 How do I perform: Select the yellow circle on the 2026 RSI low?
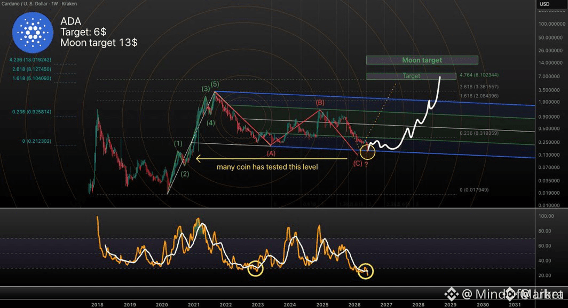365,271
